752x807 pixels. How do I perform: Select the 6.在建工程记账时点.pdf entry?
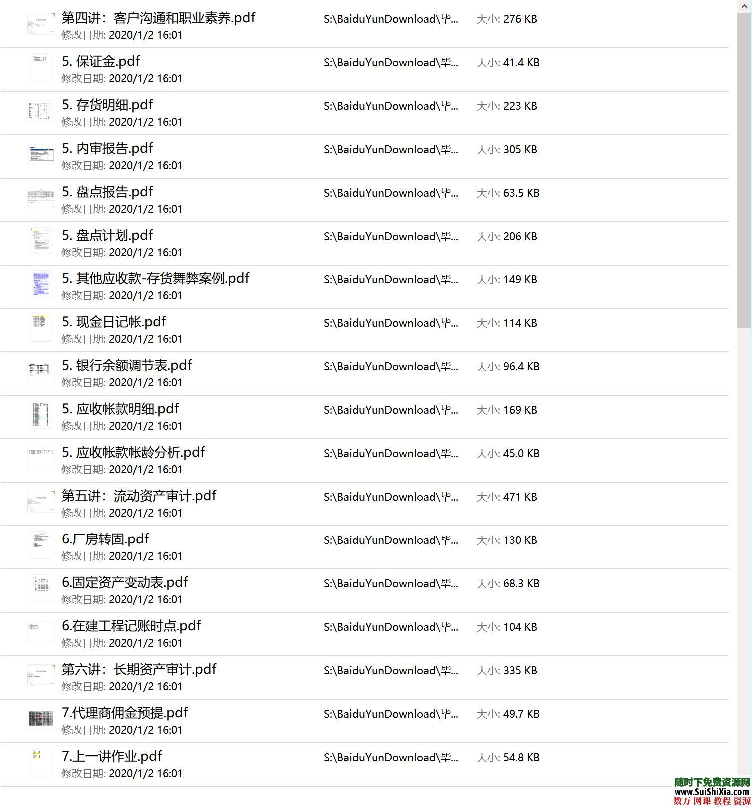131,626
